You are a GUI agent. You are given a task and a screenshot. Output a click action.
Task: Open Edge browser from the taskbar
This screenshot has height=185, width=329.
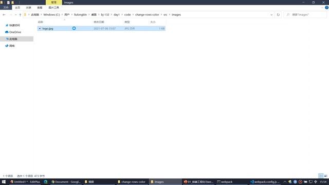point(46,182)
